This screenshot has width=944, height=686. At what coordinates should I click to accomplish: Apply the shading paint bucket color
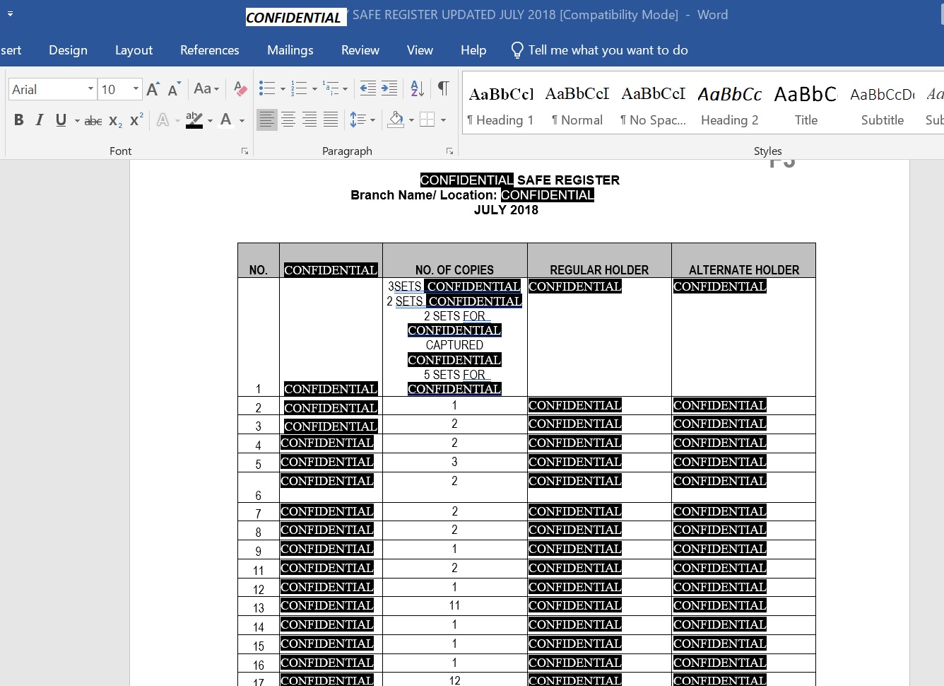(396, 120)
